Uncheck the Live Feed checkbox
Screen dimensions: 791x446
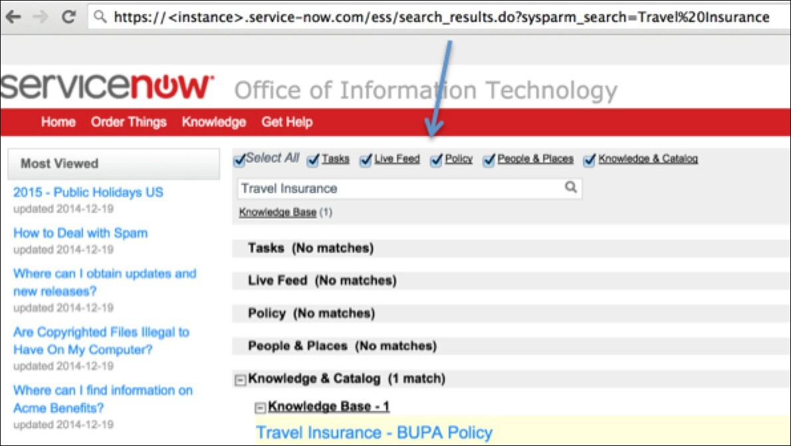pos(365,160)
